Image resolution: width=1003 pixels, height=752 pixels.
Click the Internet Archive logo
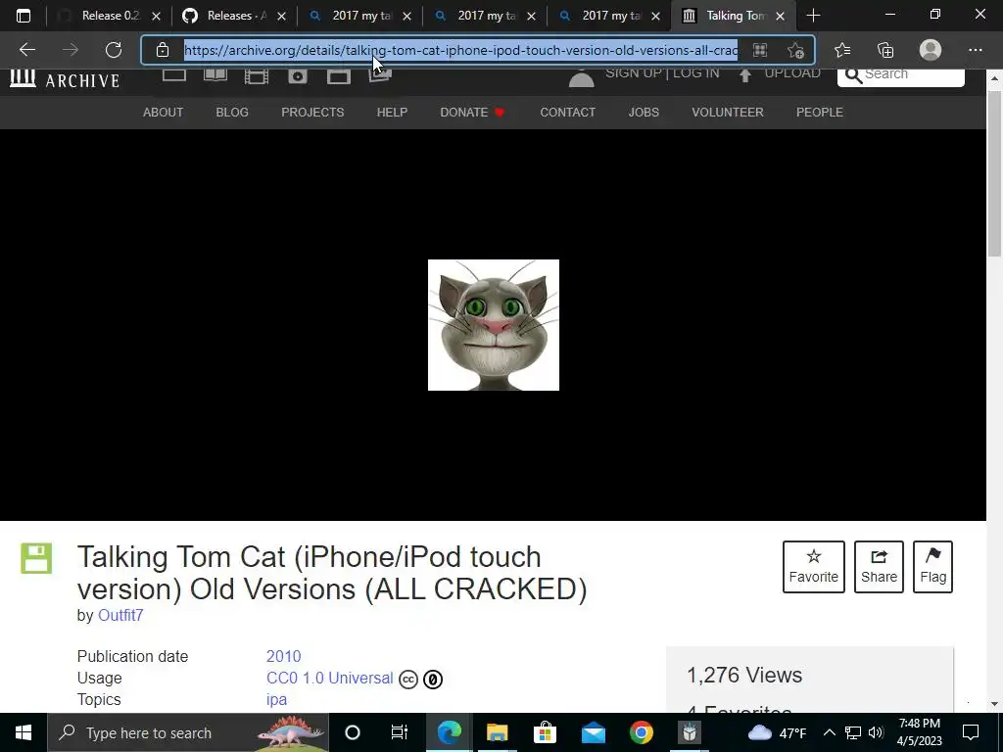tap(65, 78)
